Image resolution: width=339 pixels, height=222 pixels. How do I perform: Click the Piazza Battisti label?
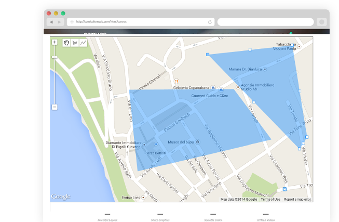click(x=155, y=153)
